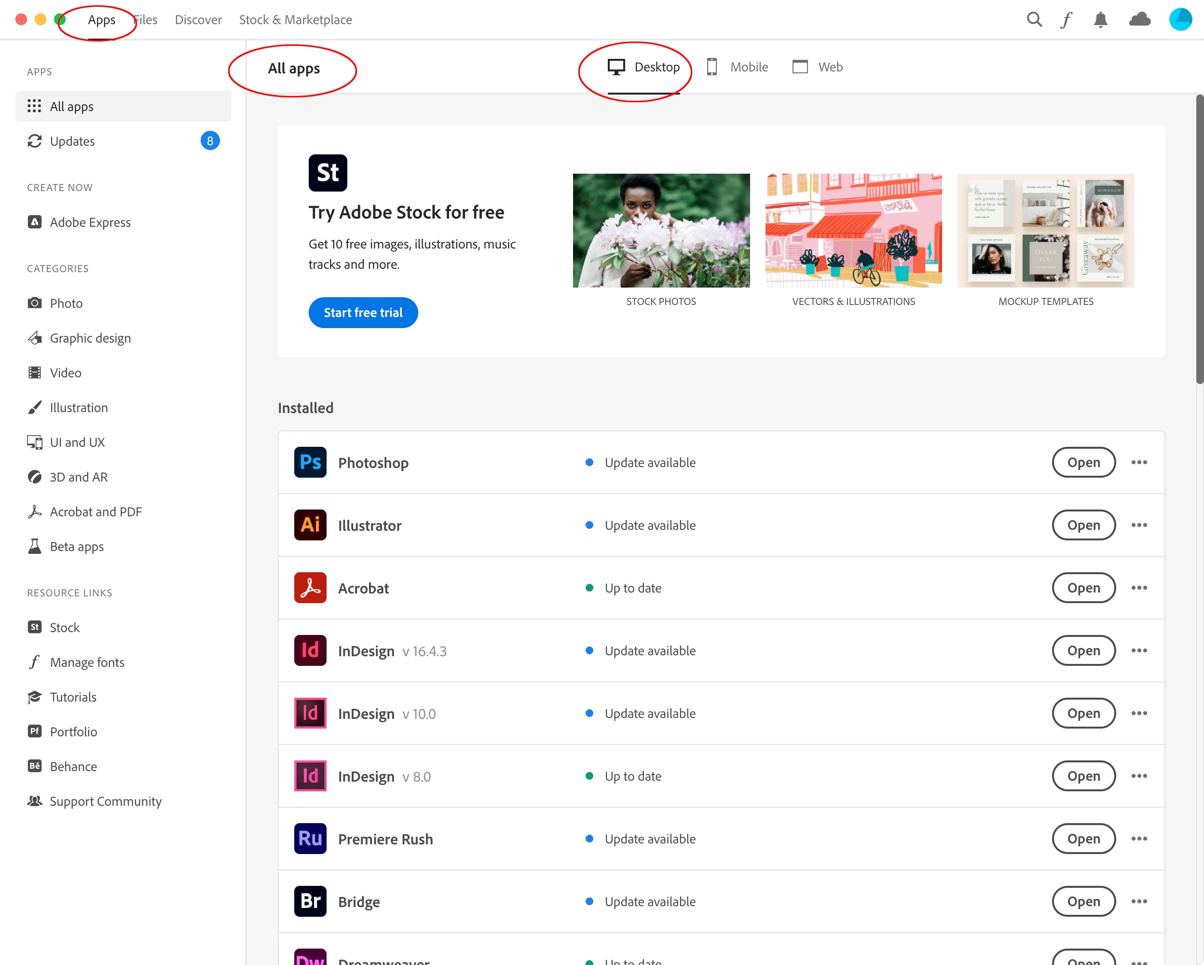Click Start free trial button
This screenshot has width=1204, height=965.
(363, 313)
